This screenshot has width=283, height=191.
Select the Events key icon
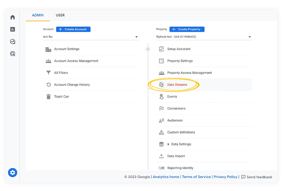click(161, 96)
